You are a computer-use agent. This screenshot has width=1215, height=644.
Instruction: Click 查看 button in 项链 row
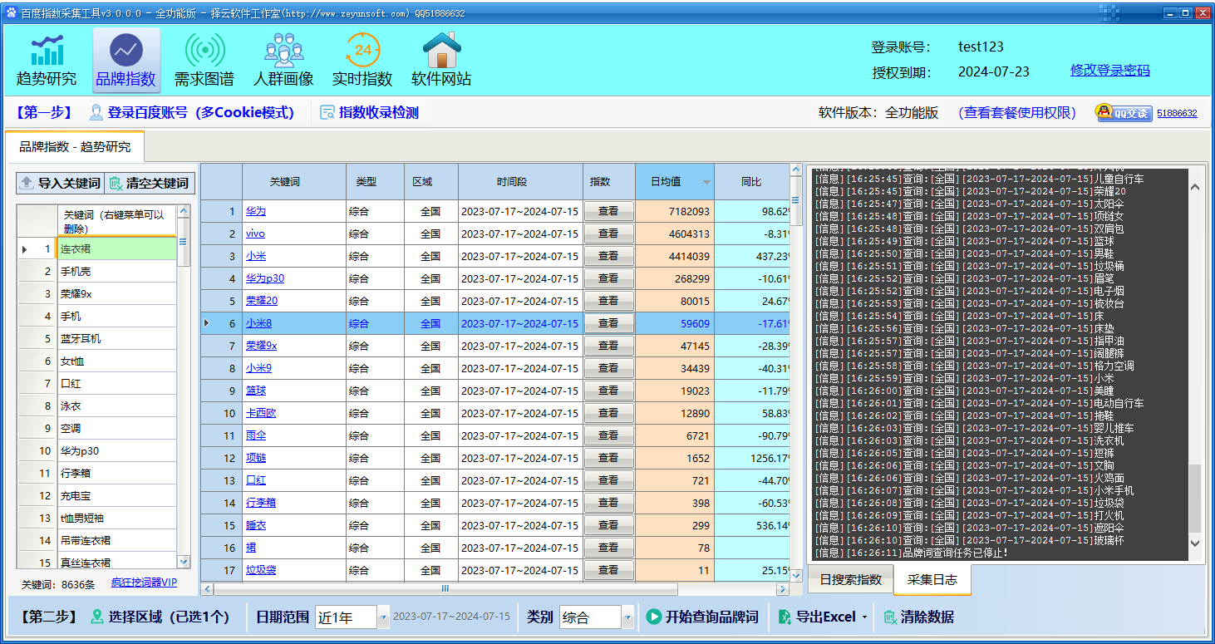point(608,458)
